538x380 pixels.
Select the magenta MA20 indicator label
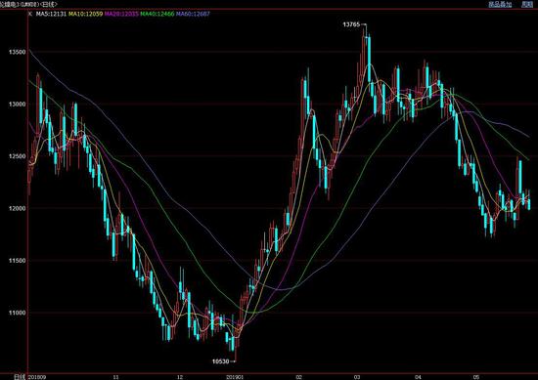(x=121, y=14)
